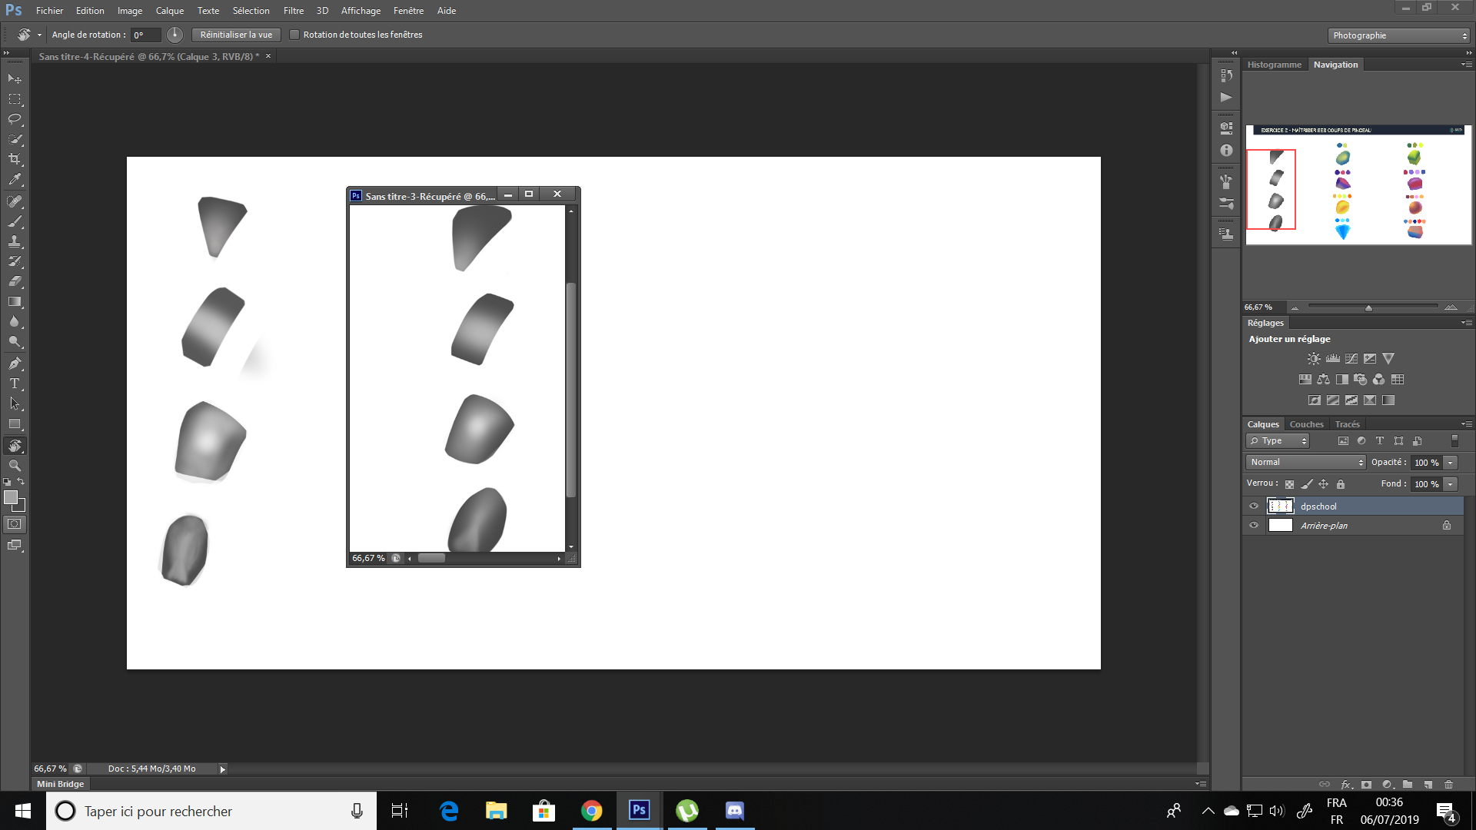Open the Photographie workspace dropdown

[x=1398, y=35]
